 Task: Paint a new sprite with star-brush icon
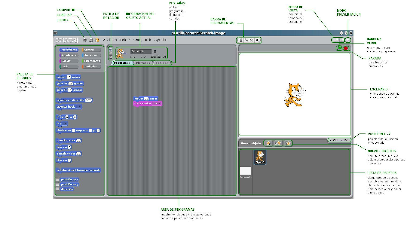pyautogui.click(x=268, y=143)
